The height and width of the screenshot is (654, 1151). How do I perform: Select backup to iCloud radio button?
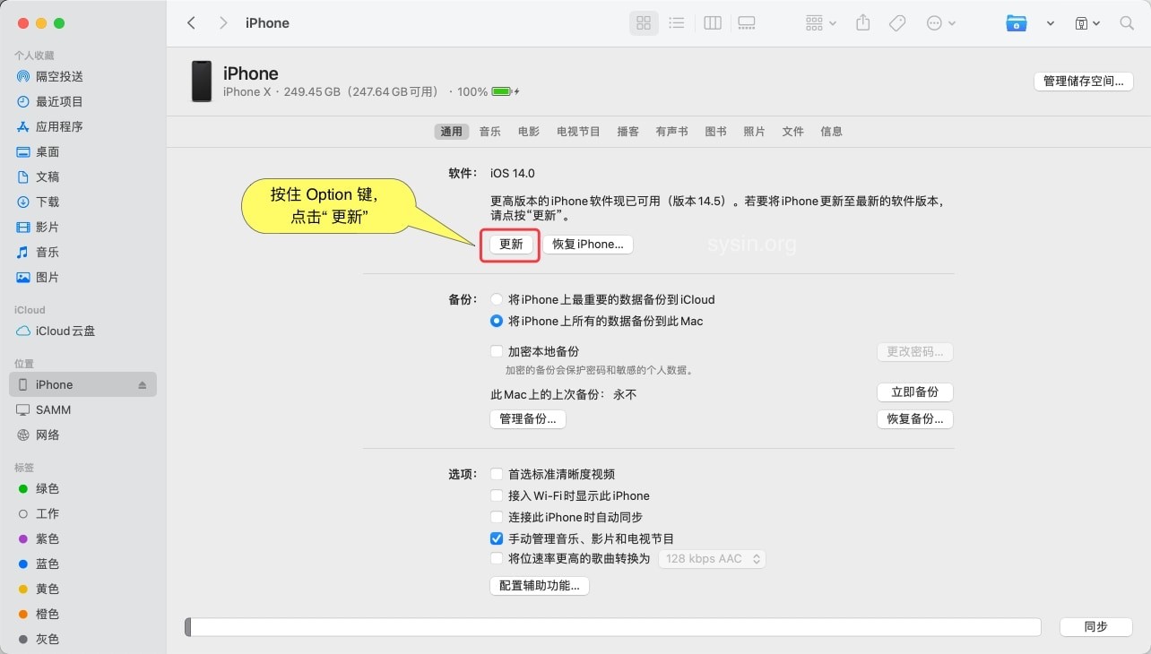click(x=497, y=300)
